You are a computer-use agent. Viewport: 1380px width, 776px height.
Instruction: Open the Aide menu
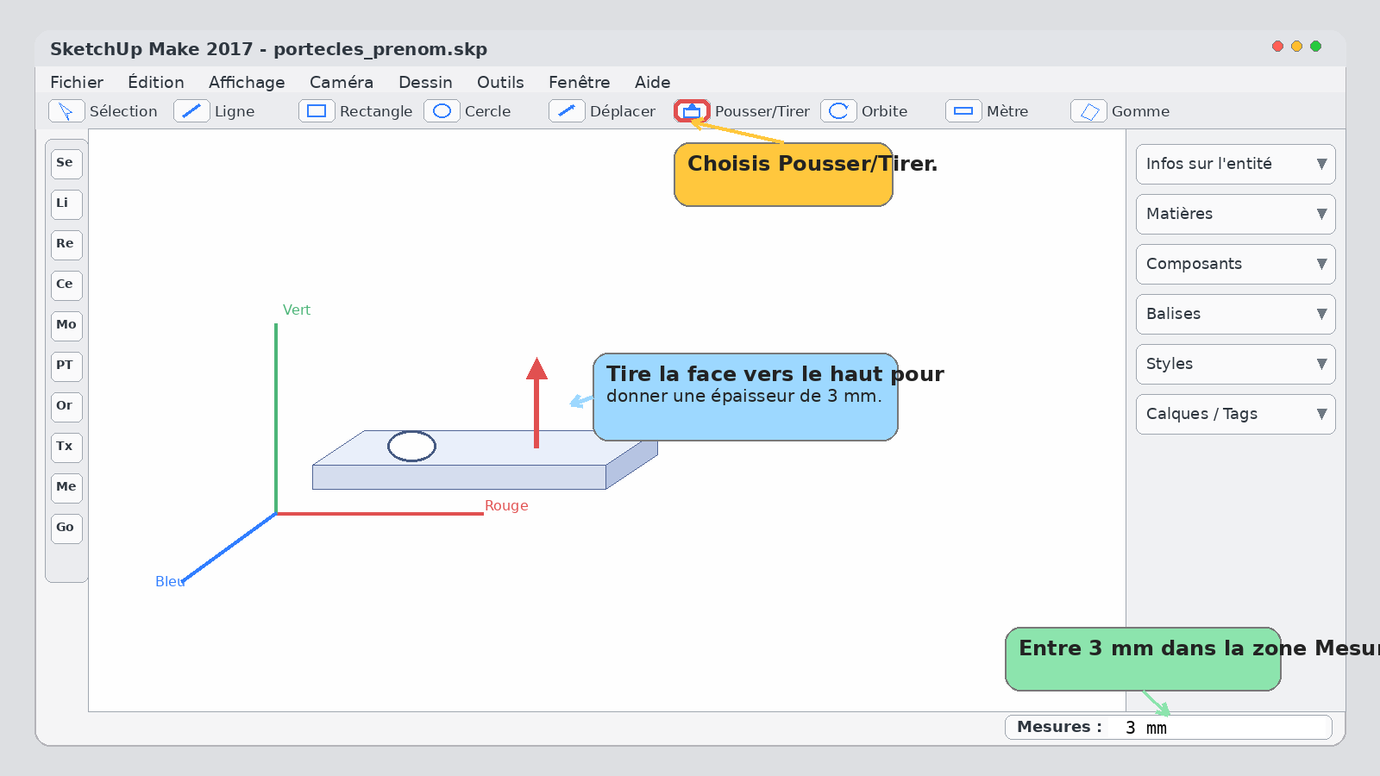(x=653, y=82)
